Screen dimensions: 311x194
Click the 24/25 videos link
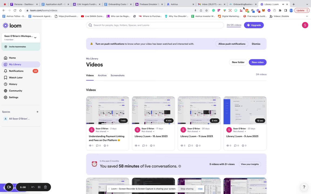coord(234,25)
